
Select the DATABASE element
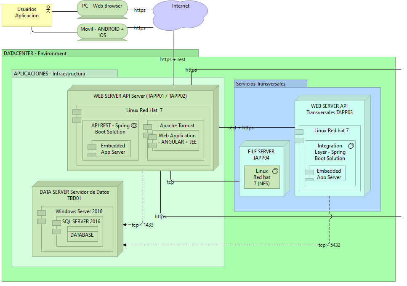[82, 235]
